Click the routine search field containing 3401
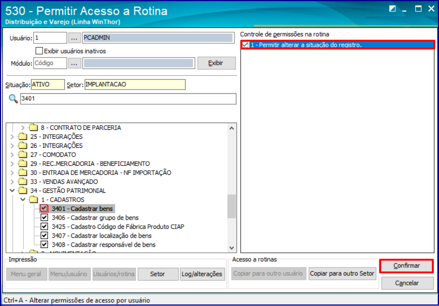The image size is (439, 306). (128, 99)
